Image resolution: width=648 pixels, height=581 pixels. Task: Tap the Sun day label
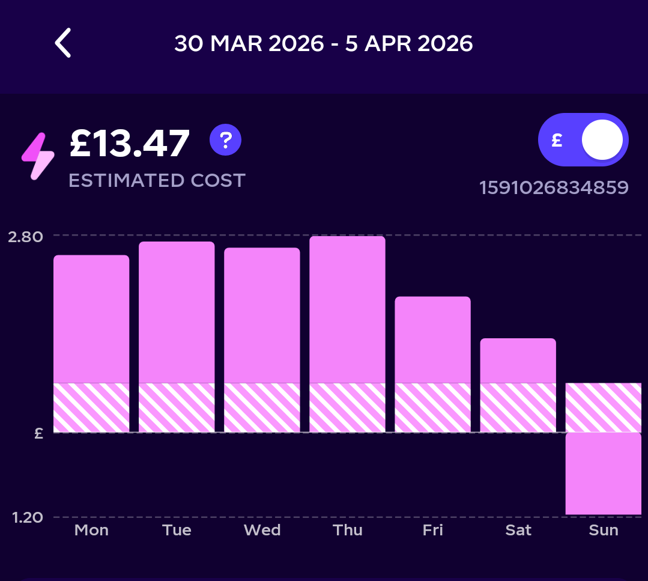click(x=604, y=530)
